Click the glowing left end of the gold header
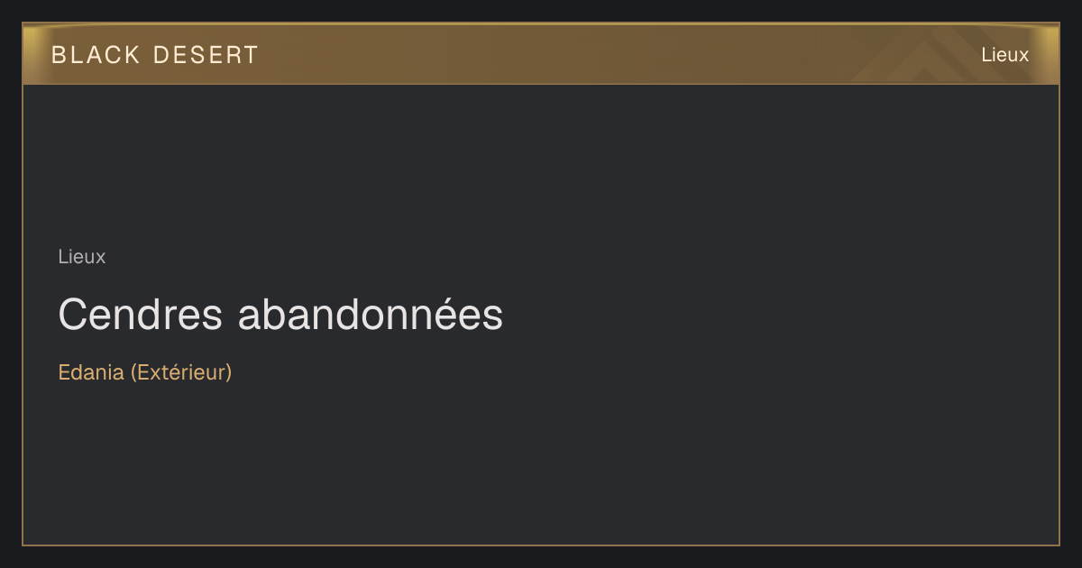This screenshot has width=1082, height=568. tap(36, 54)
